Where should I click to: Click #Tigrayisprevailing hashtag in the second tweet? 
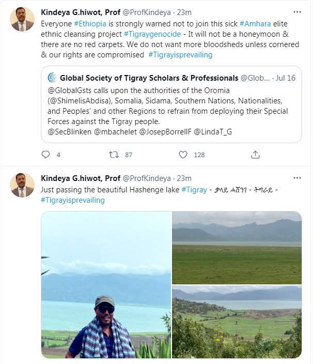pos(72,200)
